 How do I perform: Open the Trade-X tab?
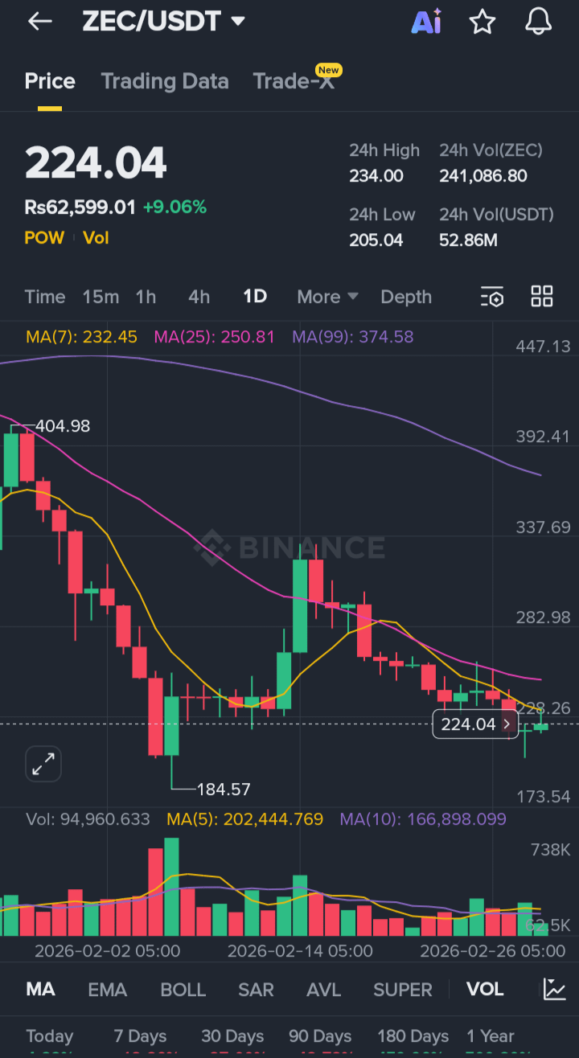click(294, 81)
